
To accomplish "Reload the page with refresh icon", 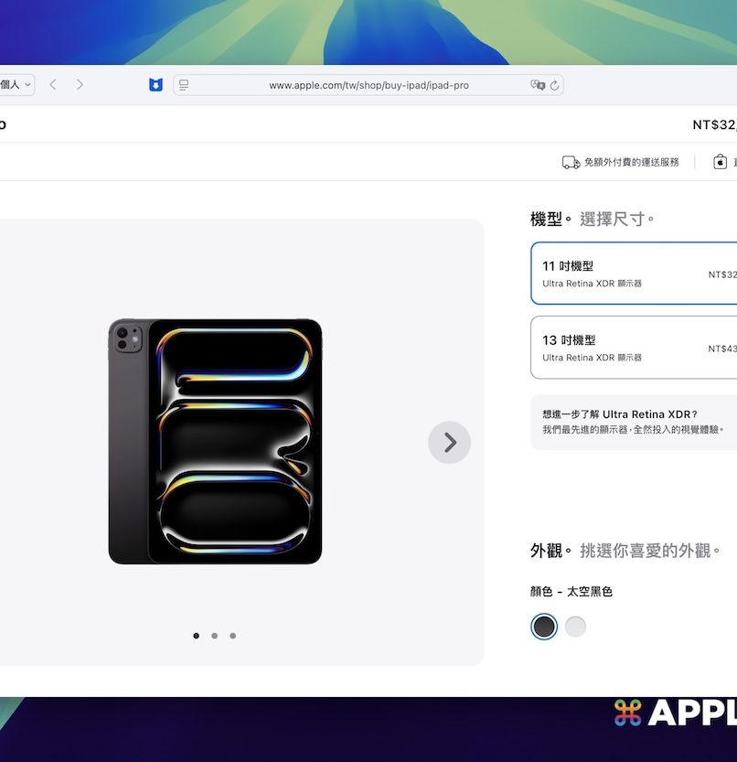I will pos(554,85).
